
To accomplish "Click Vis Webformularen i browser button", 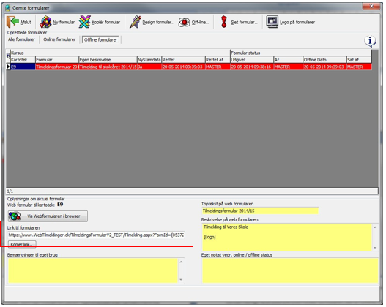I will [x=48, y=216].
